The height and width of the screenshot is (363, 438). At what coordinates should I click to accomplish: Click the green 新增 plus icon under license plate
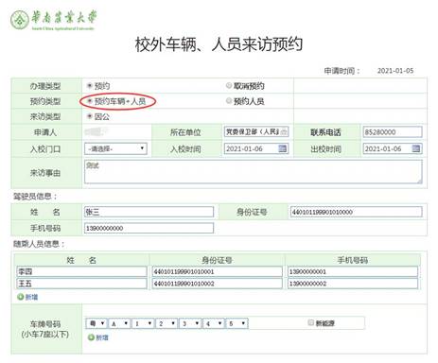click(x=91, y=337)
